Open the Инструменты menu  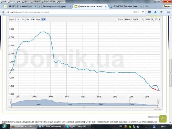(x=48, y=2)
